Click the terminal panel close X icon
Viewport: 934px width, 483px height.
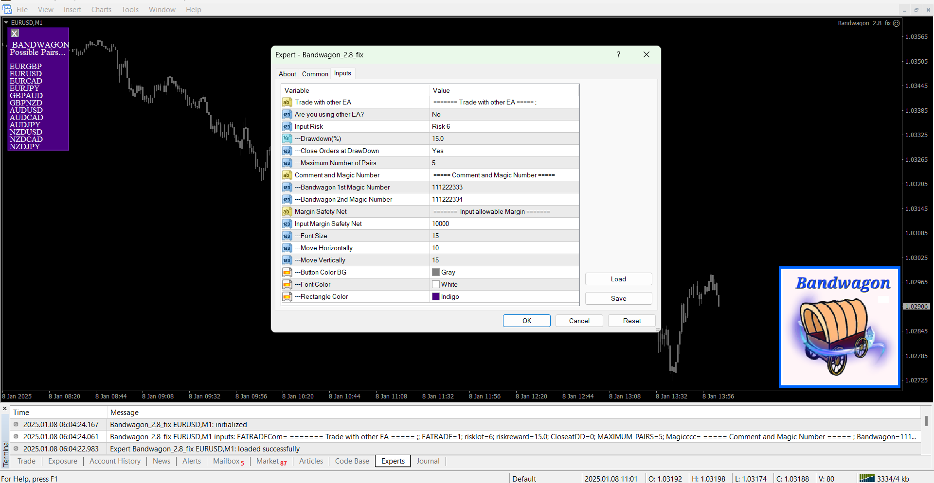pos(5,409)
